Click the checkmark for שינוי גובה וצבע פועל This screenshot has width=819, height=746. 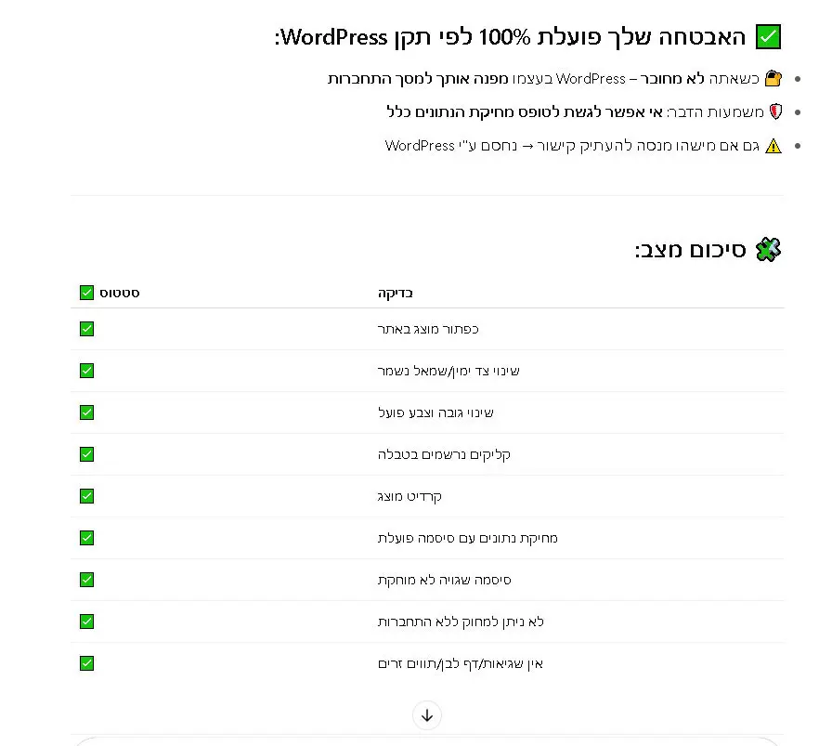click(x=86, y=412)
